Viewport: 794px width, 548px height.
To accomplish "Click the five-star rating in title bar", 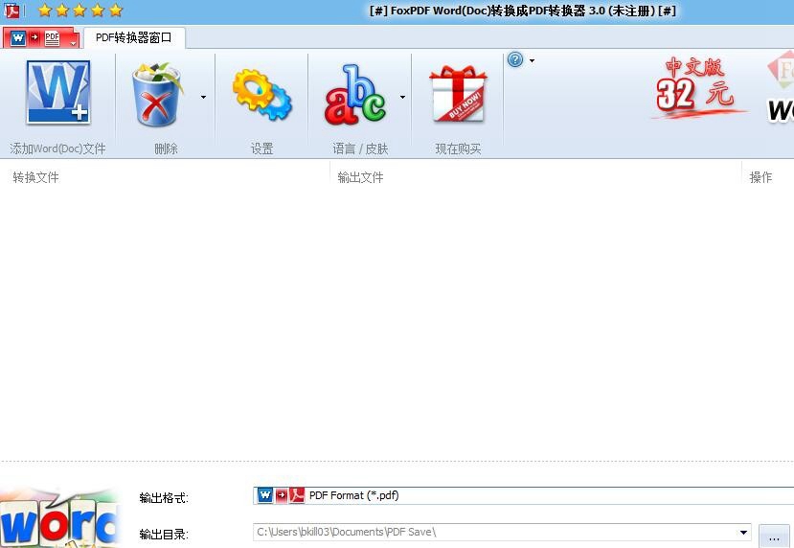I will [80, 11].
